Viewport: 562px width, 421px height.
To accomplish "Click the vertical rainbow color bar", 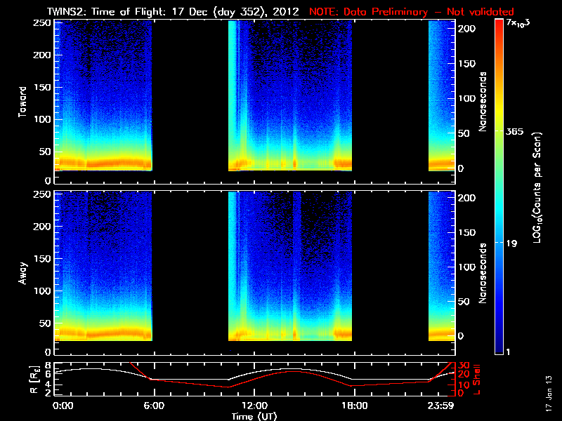I will 499,186.
